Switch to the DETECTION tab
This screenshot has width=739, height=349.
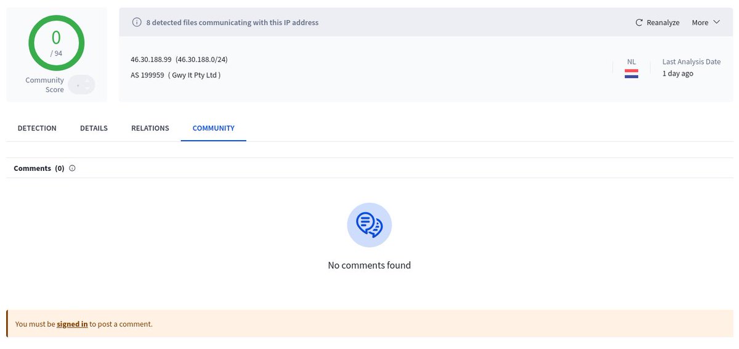pos(37,128)
